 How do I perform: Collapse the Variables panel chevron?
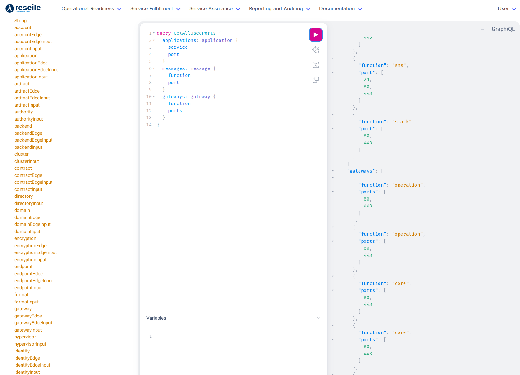point(319,318)
